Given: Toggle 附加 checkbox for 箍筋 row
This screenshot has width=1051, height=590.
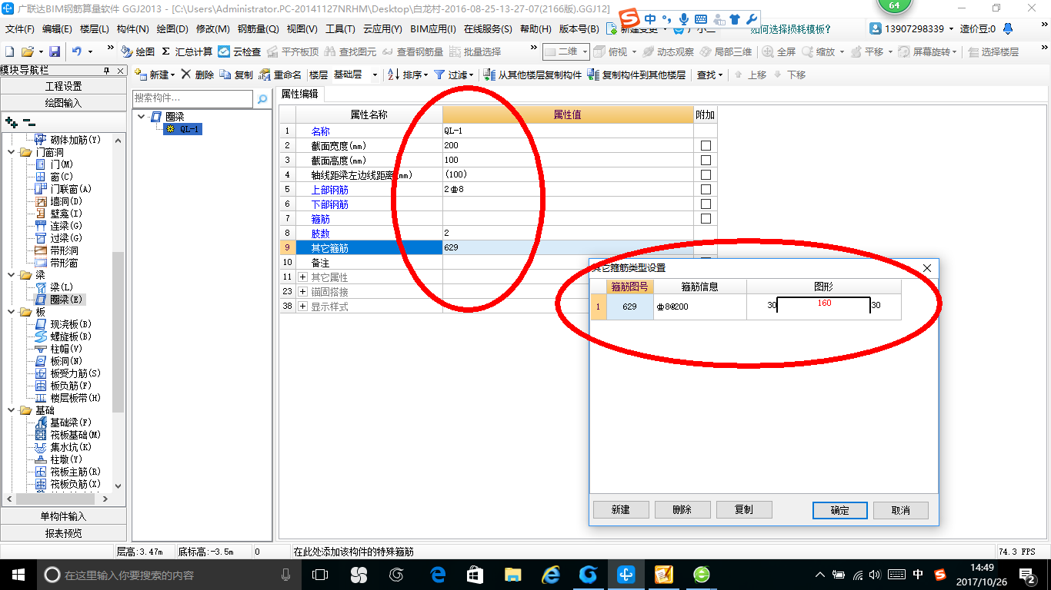Looking at the screenshot, I should click(x=706, y=218).
